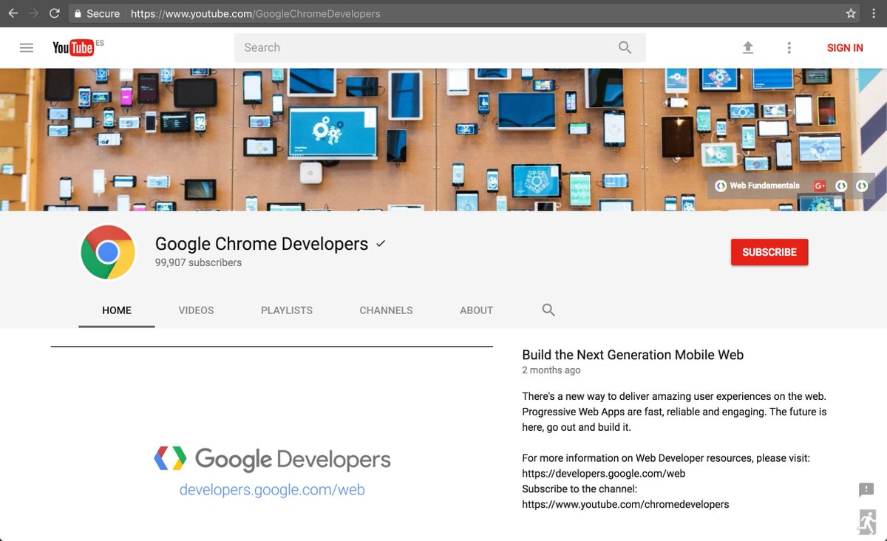Click the YouTube logo
Image resolution: width=887 pixels, height=541 pixels.
[73, 48]
